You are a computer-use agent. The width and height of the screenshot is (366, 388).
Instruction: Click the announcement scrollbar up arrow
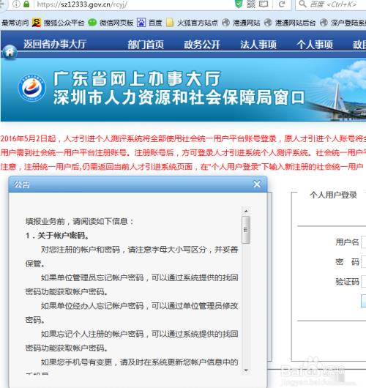(246, 211)
